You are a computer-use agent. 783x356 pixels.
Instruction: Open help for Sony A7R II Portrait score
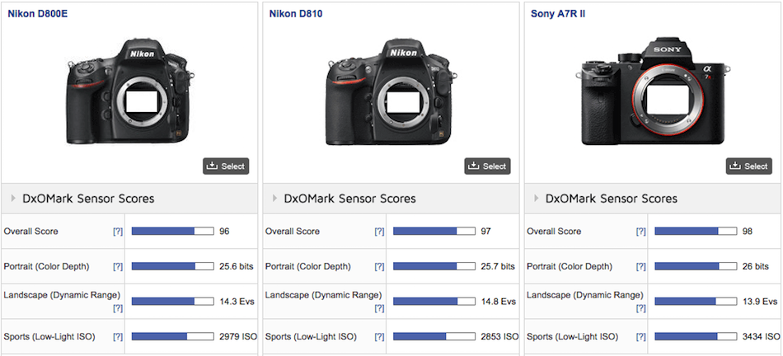(x=640, y=267)
